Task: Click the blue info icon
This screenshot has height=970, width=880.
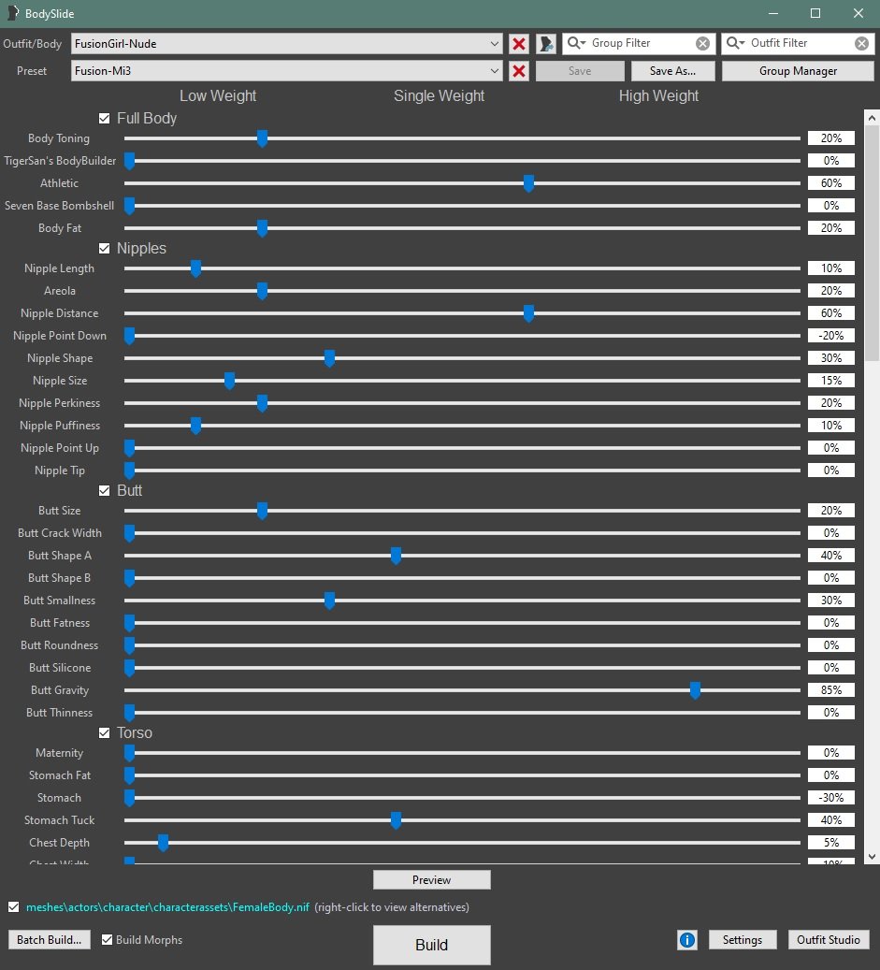Action: [687, 940]
